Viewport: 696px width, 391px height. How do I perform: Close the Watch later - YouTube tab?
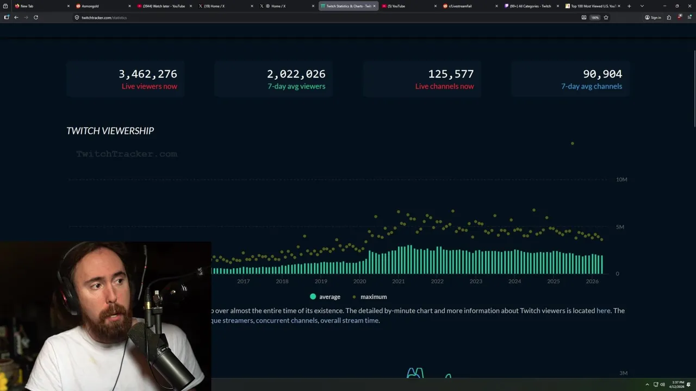pos(191,6)
